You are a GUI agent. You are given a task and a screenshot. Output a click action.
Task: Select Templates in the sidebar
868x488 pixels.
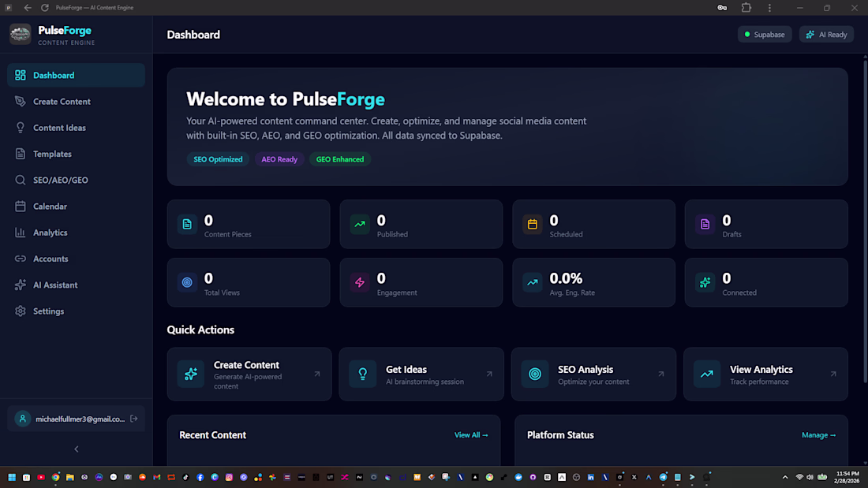pos(76,154)
